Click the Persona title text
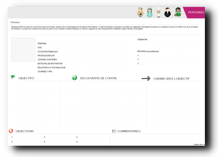This screenshot has width=218, height=157. point(15,22)
